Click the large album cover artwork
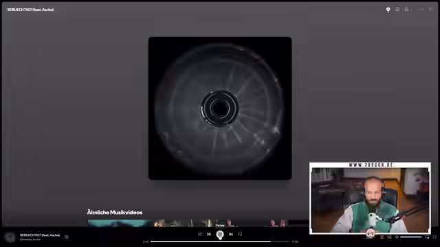Viewport: 440px width, 247px height. pyautogui.click(x=220, y=108)
